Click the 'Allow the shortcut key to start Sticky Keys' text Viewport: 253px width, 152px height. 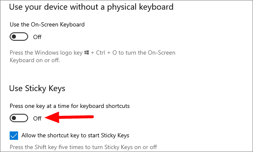click(x=75, y=135)
